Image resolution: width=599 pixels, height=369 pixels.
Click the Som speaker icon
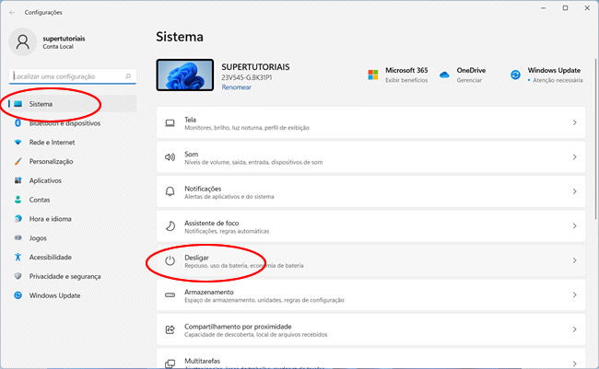[x=170, y=157]
